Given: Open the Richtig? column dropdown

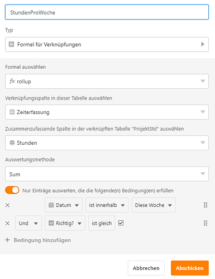Looking at the screenshot, I should 65,223.
